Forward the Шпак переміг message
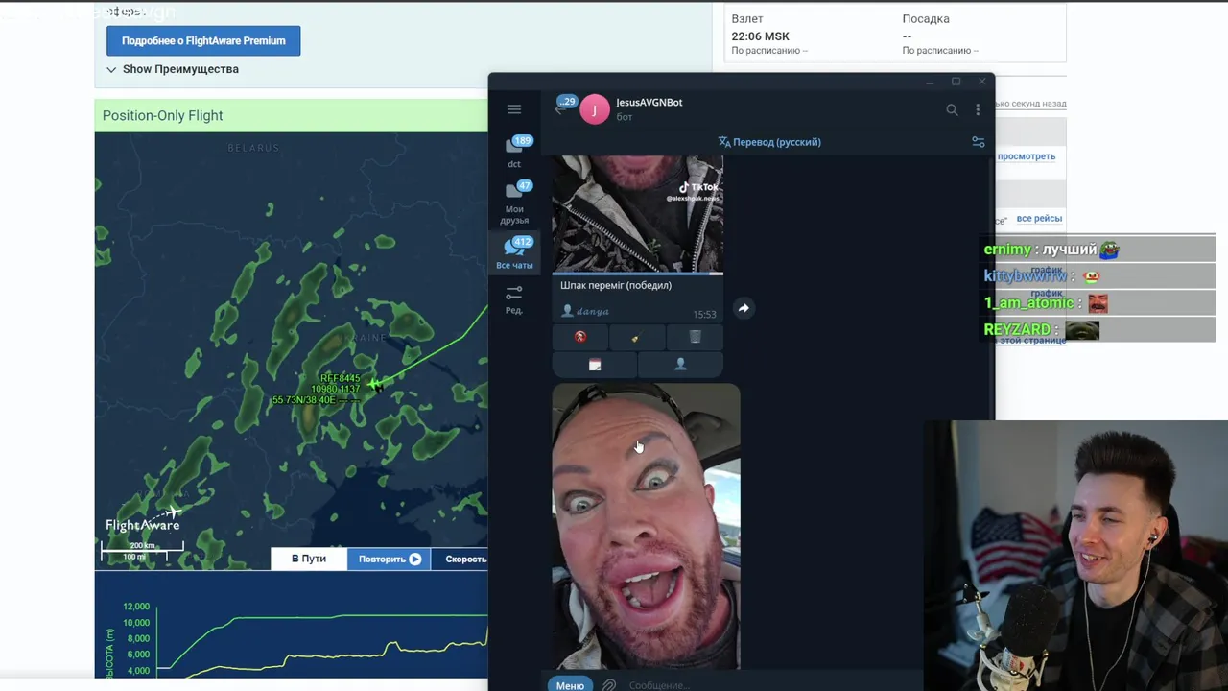The width and height of the screenshot is (1228, 691). coord(744,308)
